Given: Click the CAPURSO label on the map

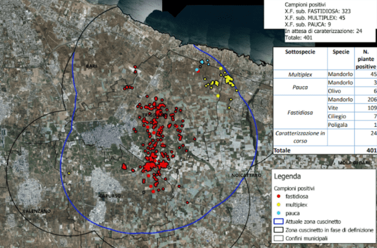Looking at the screenshot, I should coord(110,196).
